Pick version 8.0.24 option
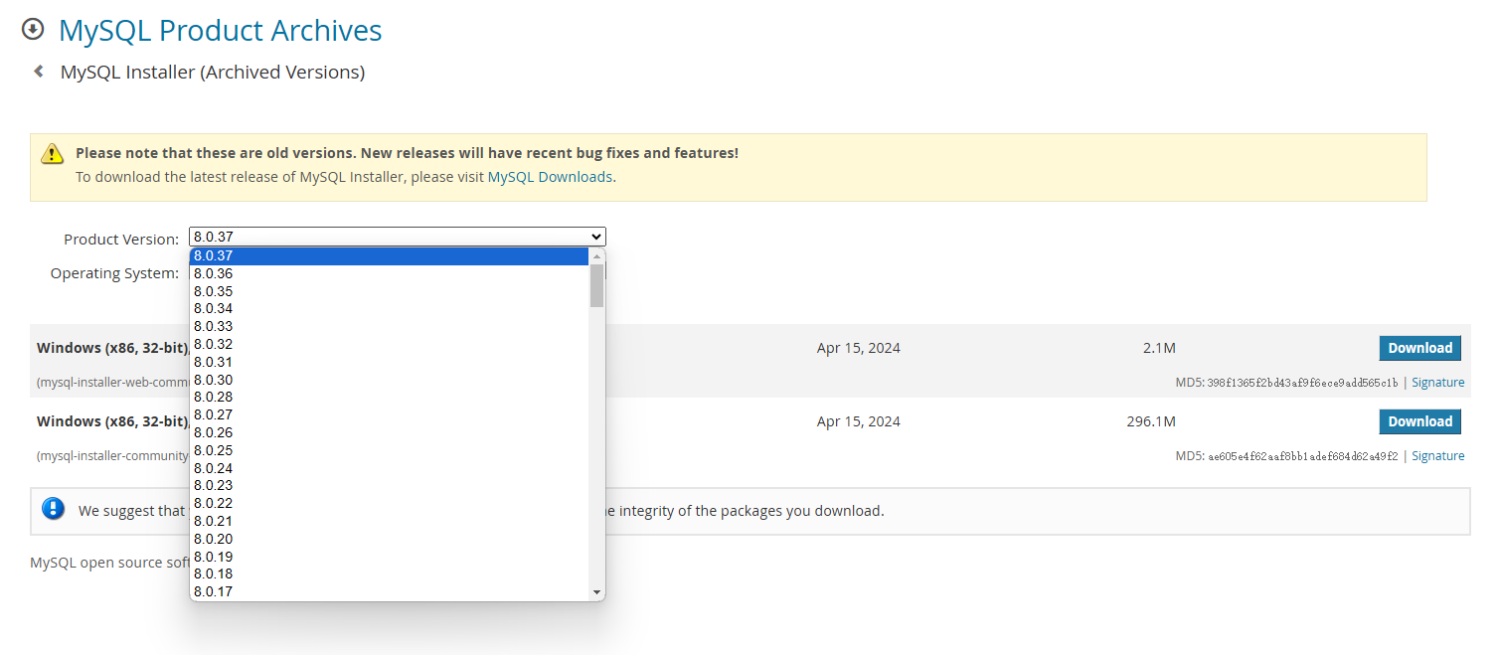This screenshot has width=1498, height=655. pos(389,468)
